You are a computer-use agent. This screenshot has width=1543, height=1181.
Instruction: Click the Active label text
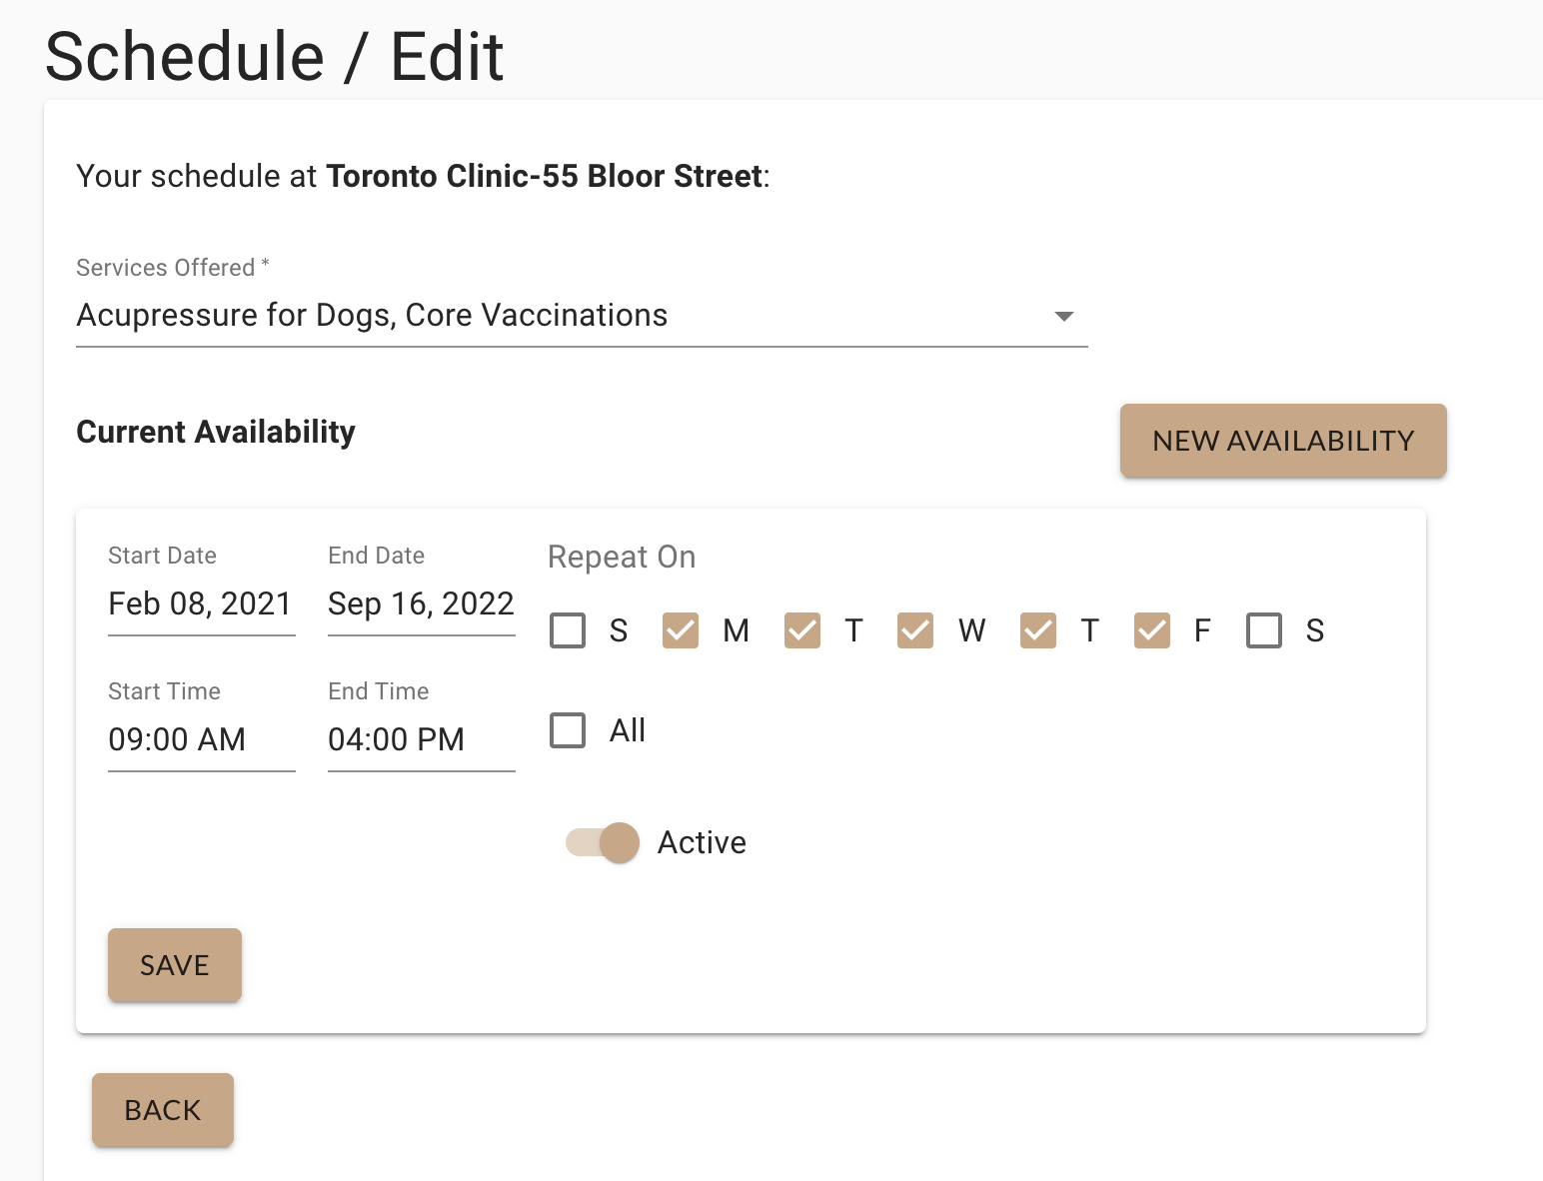click(702, 843)
